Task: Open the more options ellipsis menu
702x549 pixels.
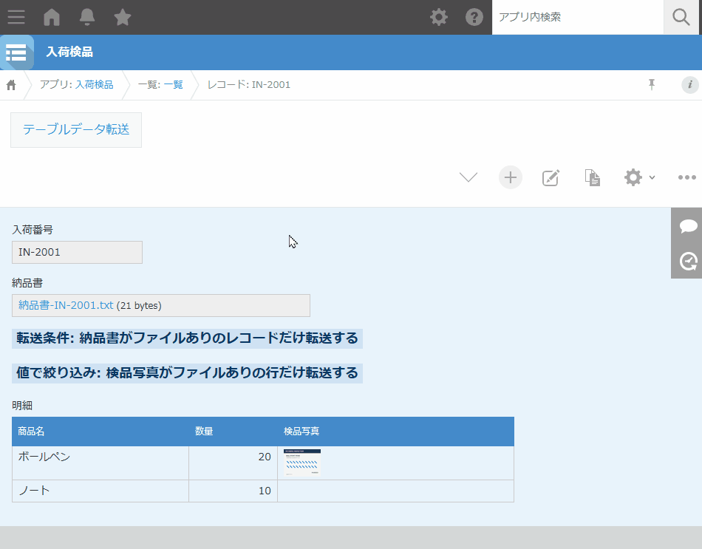Action: 686,177
